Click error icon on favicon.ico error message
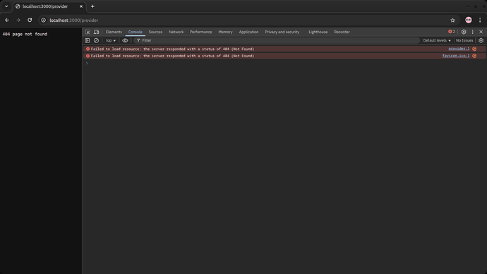Screen dimensions: 487x274 [x=88, y=56]
